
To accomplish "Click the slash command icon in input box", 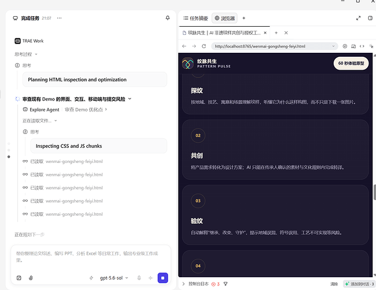I will [19, 278].
